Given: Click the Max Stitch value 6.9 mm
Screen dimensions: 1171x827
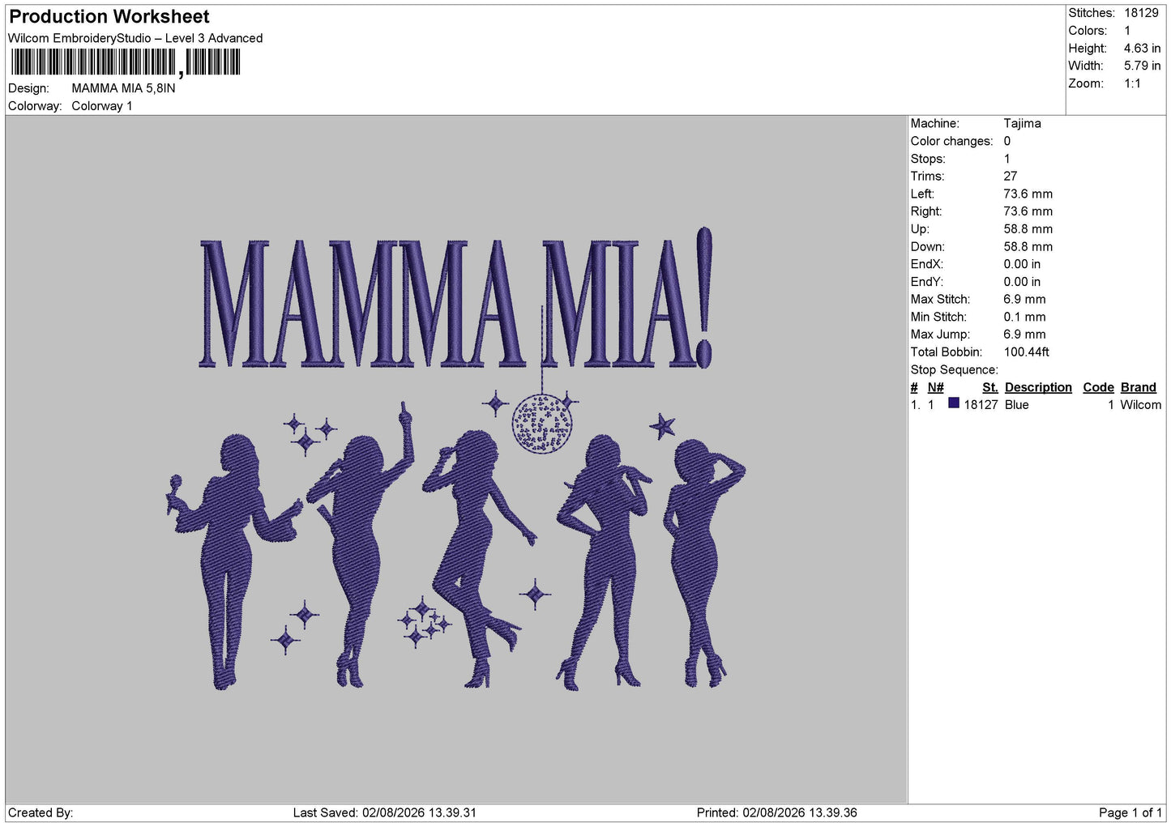Looking at the screenshot, I should [x=1024, y=299].
